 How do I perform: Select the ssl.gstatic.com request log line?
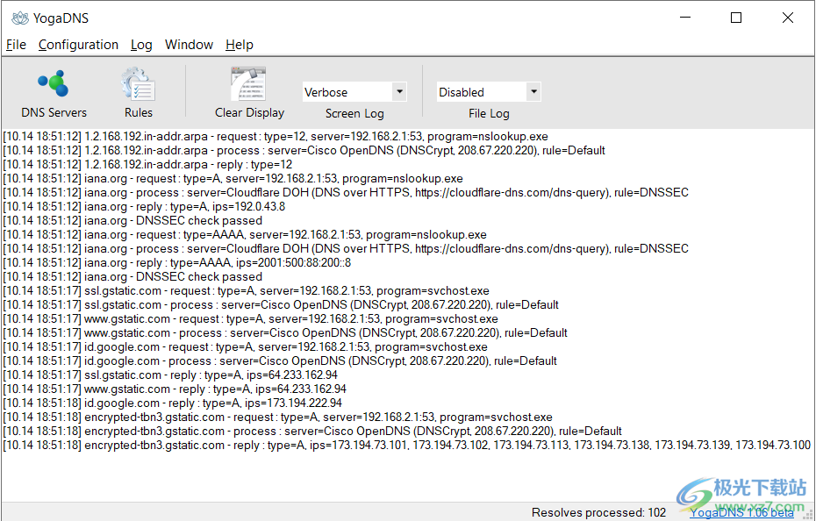[246, 291]
